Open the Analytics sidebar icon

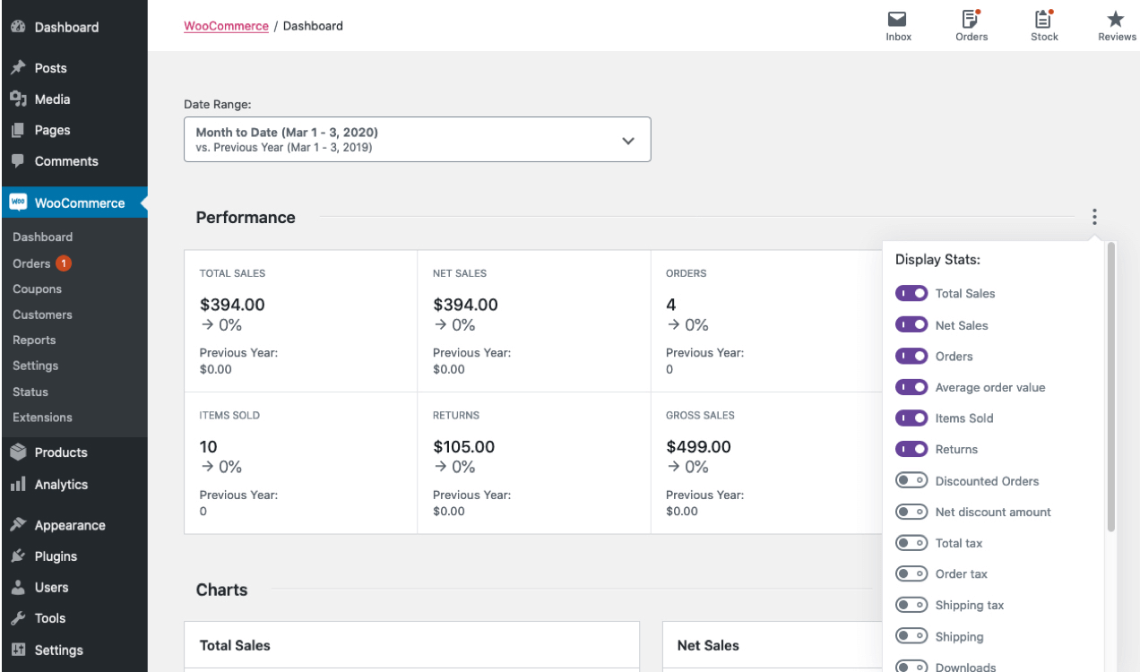18,484
